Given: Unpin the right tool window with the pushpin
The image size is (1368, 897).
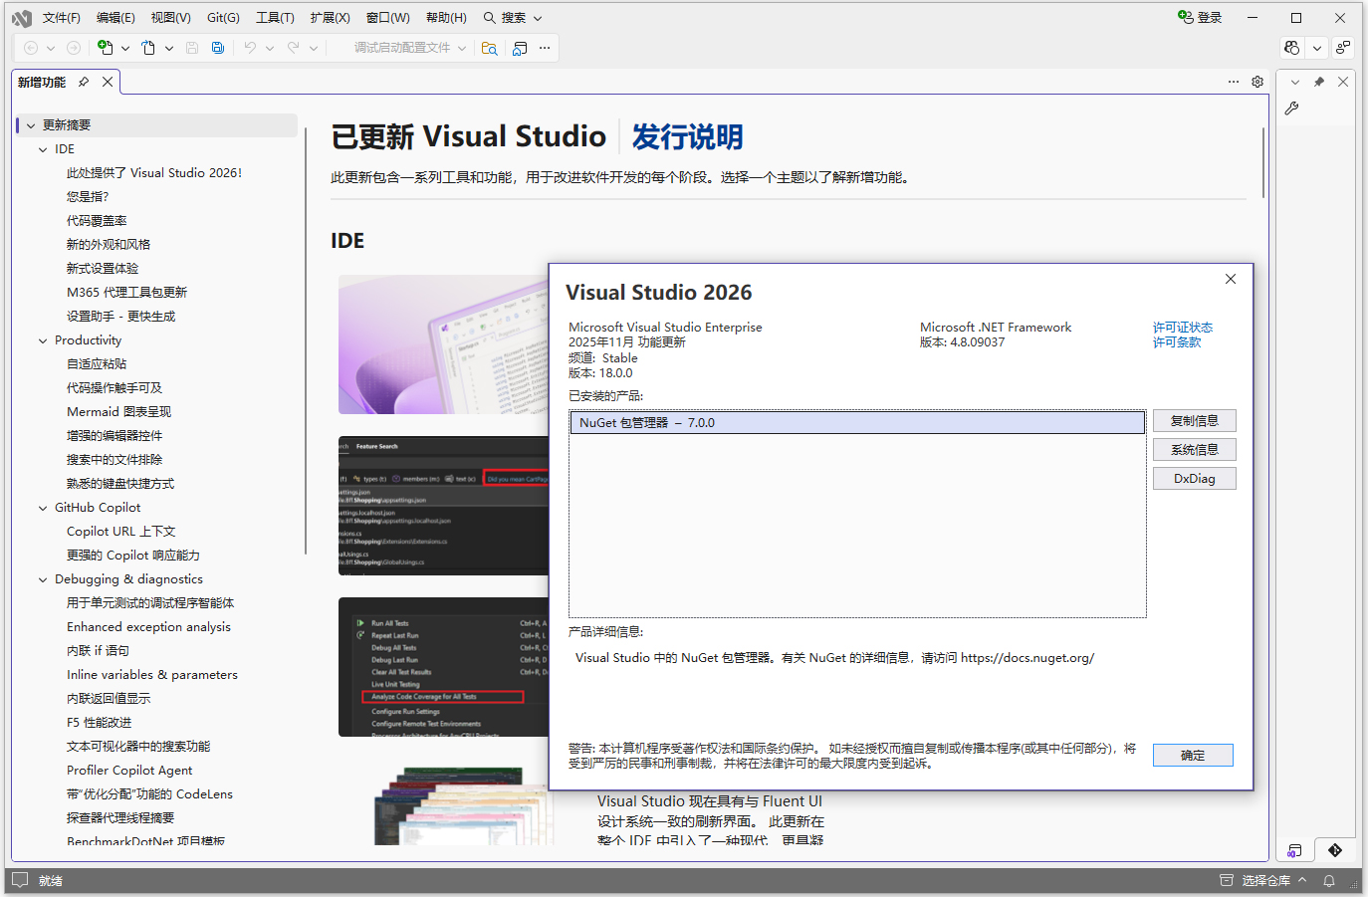Looking at the screenshot, I should [1318, 82].
